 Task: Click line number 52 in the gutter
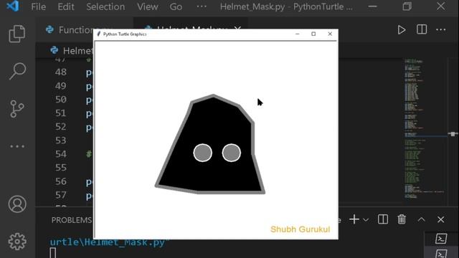tap(60, 127)
